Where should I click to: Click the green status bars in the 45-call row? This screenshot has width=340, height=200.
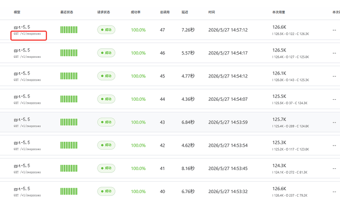pos(68,76)
